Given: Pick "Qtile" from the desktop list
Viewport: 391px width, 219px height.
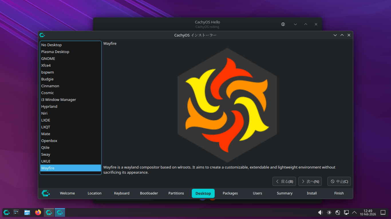Looking at the screenshot, I should tap(71, 147).
